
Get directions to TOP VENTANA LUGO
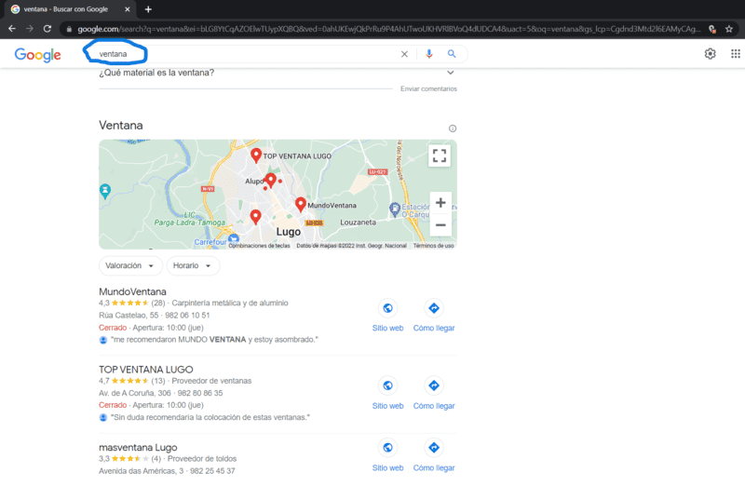[x=434, y=385]
